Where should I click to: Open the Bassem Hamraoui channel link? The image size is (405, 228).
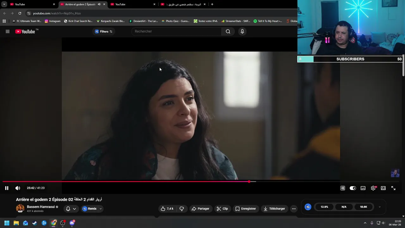tap(40, 207)
